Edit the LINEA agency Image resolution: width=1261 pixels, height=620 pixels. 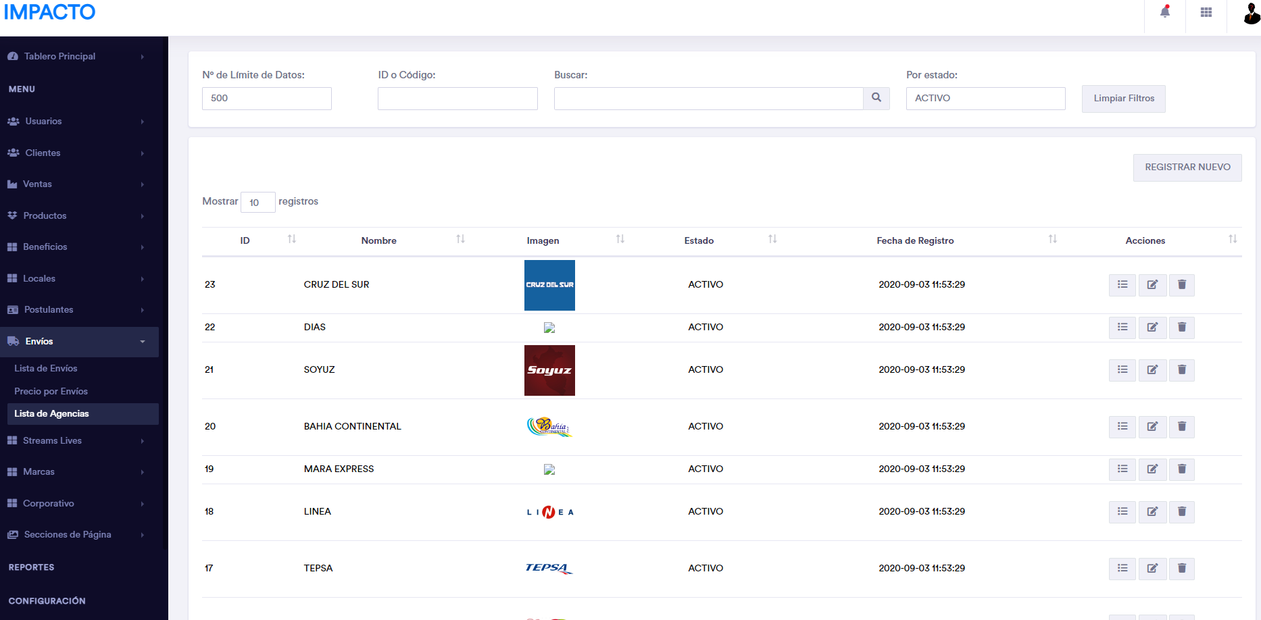pos(1152,512)
